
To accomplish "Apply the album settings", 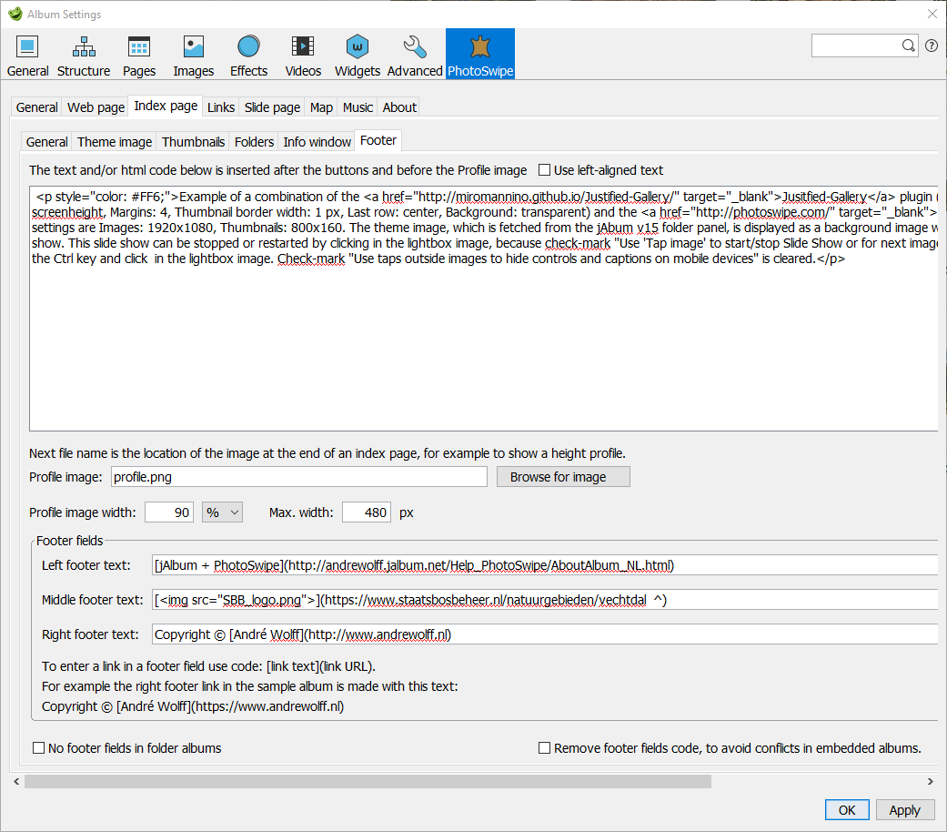I will [x=904, y=809].
